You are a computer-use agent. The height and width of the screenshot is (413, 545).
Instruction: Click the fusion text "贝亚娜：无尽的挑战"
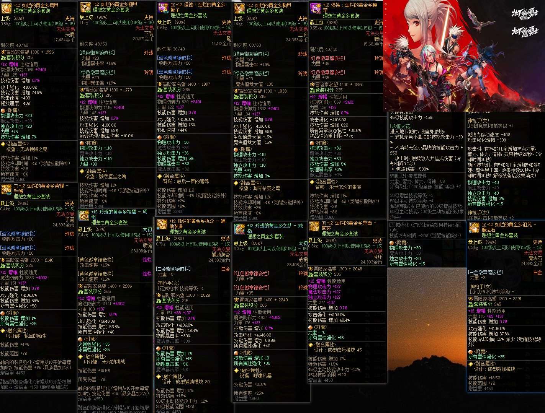[x=104, y=362]
